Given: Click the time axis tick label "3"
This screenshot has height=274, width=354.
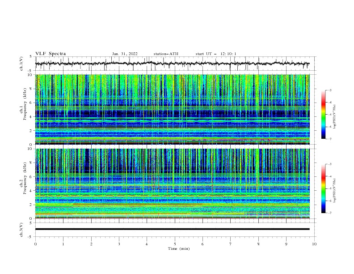Looking at the screenshot, I should 119,244.
